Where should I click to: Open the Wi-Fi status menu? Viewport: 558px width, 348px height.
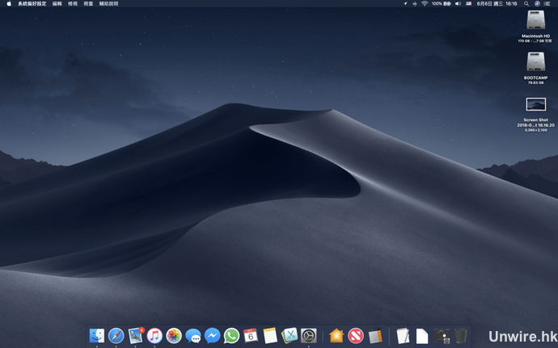click(425, 3)
